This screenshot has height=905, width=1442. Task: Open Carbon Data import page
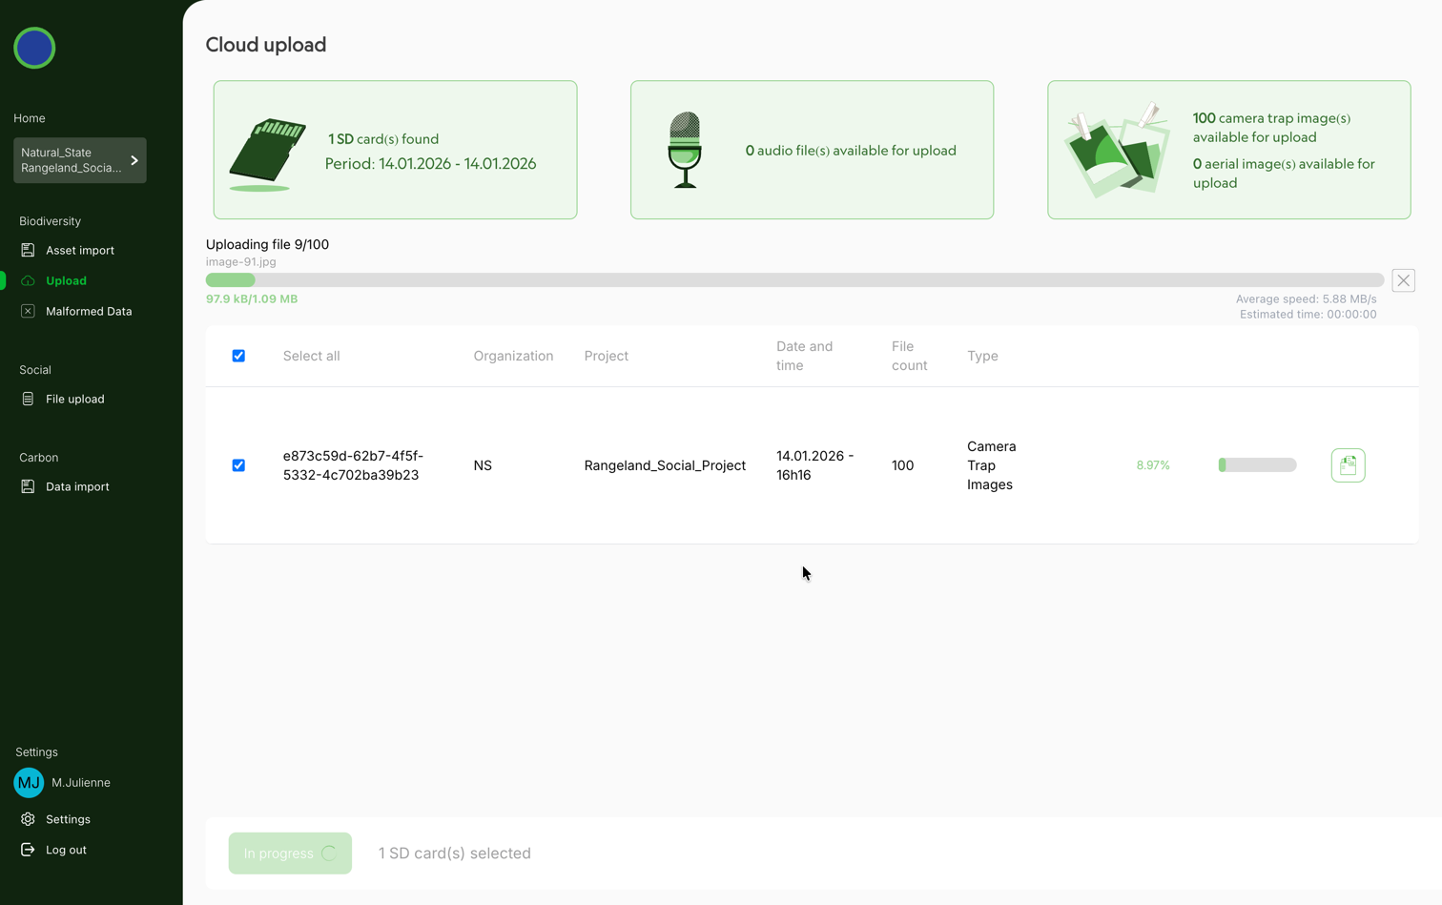point(77,486)
